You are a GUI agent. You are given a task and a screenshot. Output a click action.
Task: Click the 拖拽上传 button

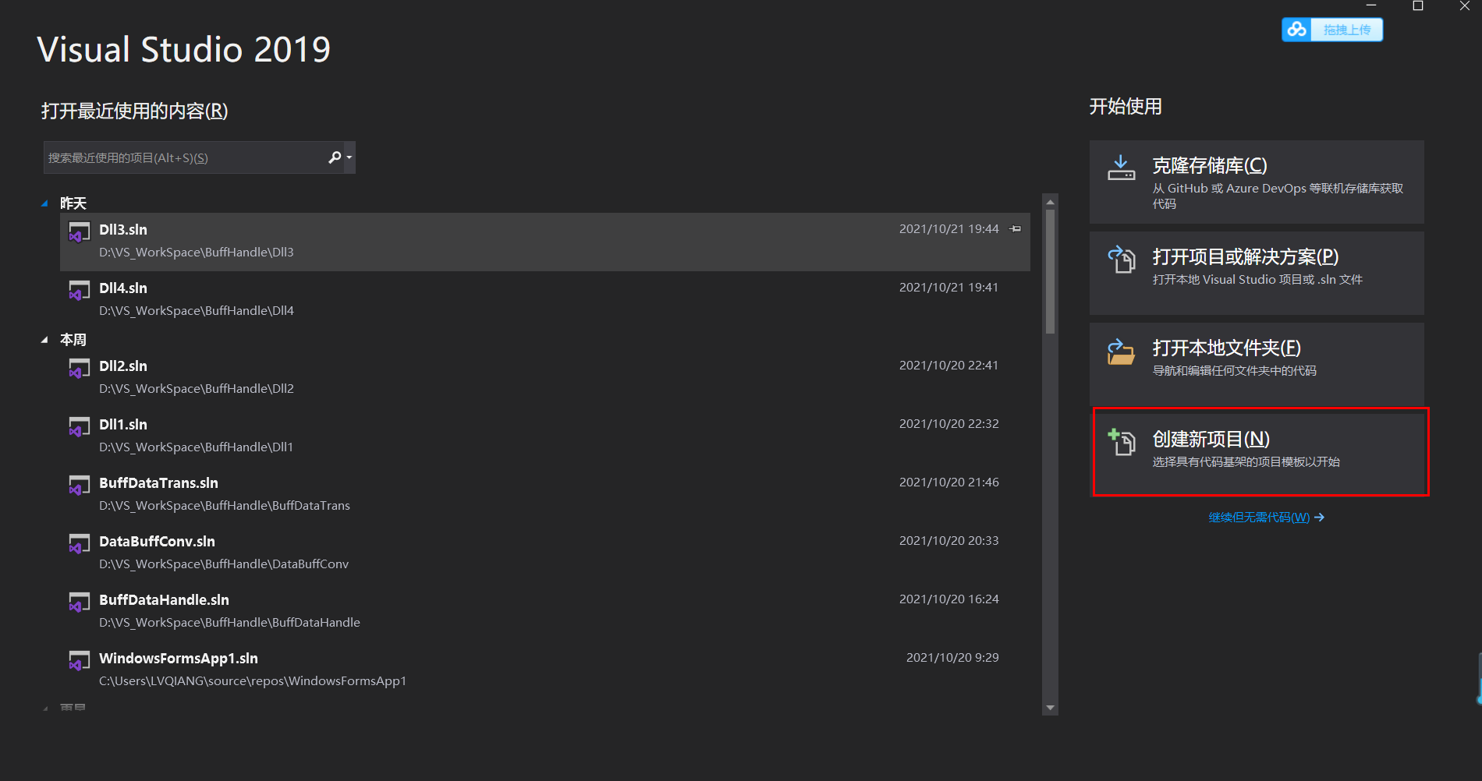coord(1347,29)
